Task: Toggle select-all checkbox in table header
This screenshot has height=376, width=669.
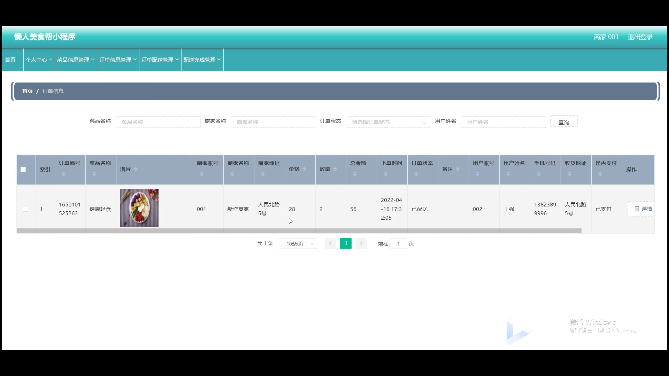Action: 23,170
